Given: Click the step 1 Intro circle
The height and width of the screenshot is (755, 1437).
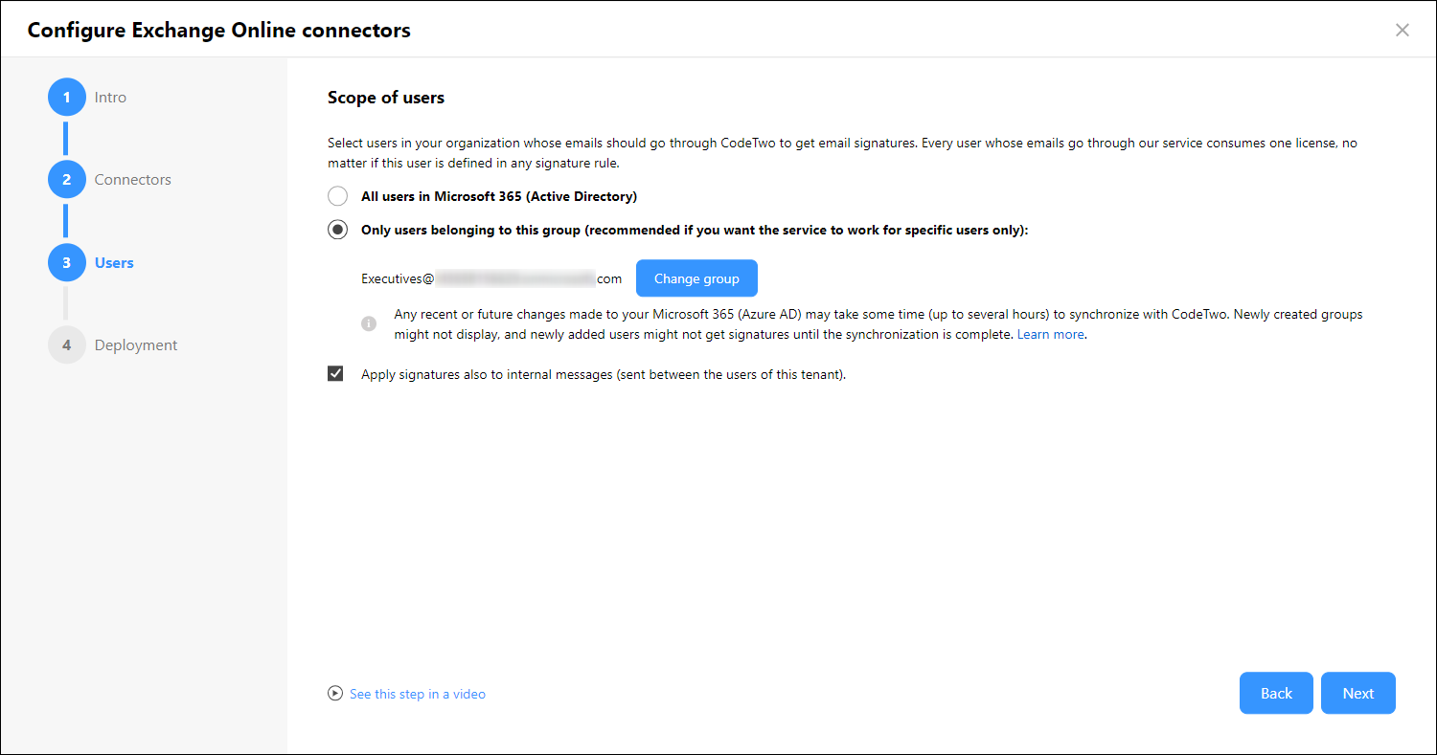Looking at the screenshot, I should click(67, 98).
